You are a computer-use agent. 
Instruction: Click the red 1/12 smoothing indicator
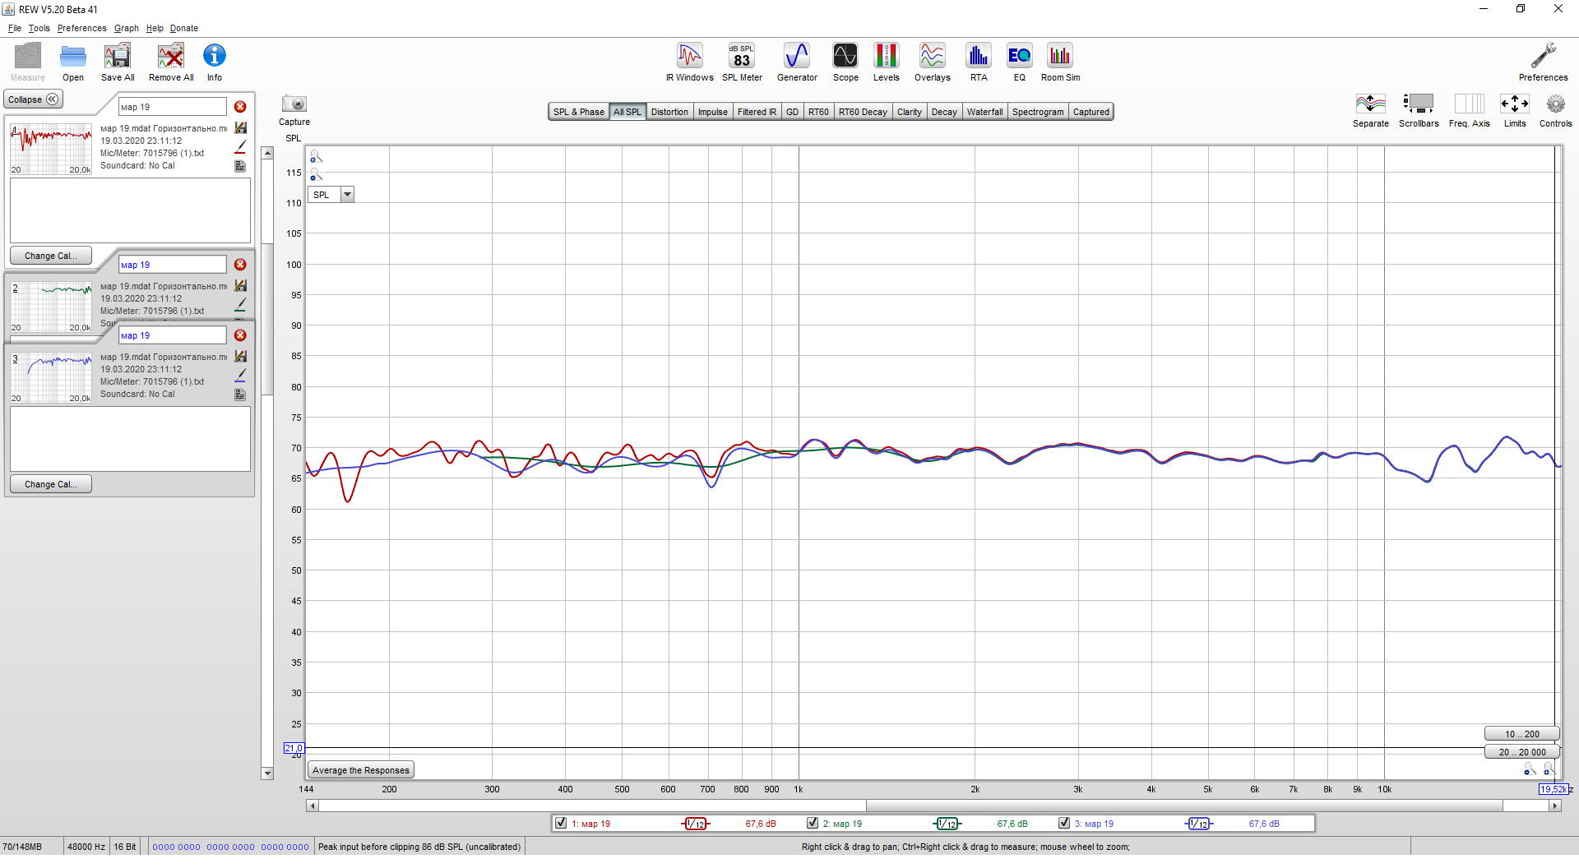(696, 824)
